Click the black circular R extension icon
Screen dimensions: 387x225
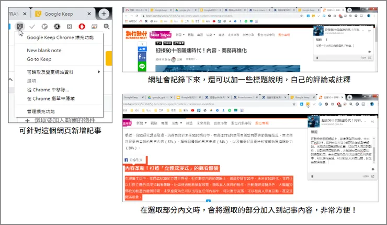click(x=57, y=27)
